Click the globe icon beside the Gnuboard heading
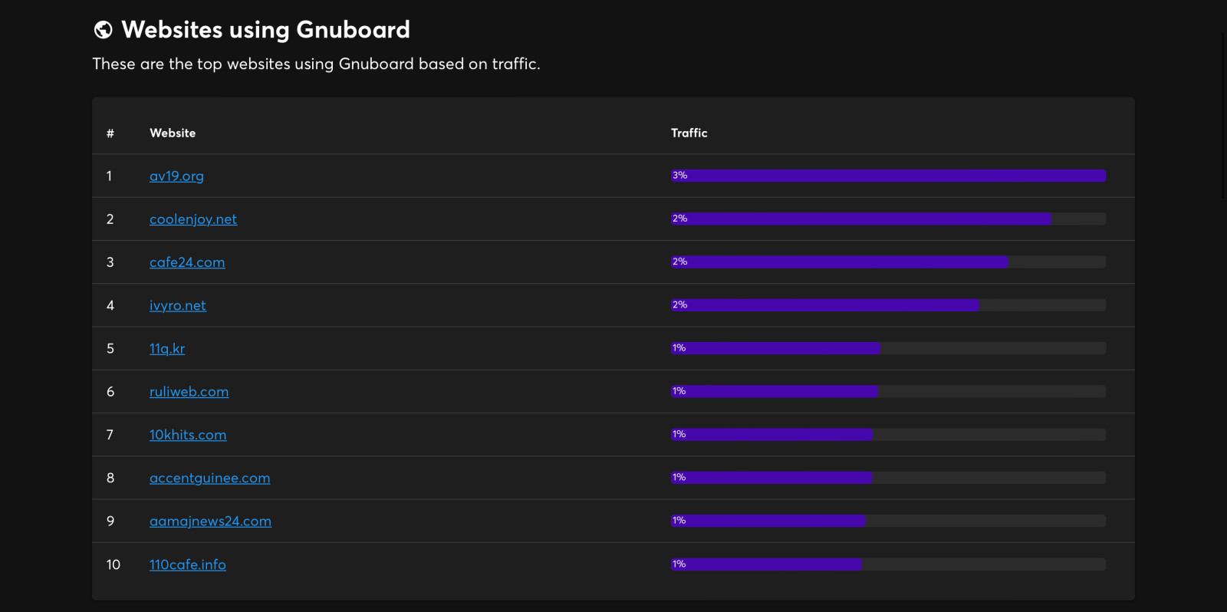 [103, 30]
